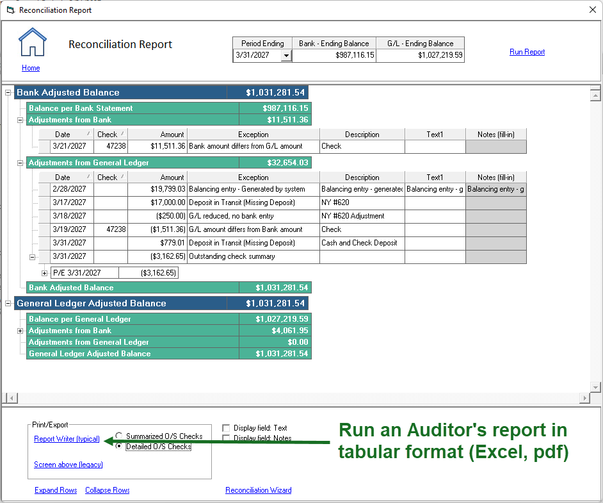Expand the P/E 3/31/2027 outstanding check row
The image size is (603, 503).
coord(45,273)
